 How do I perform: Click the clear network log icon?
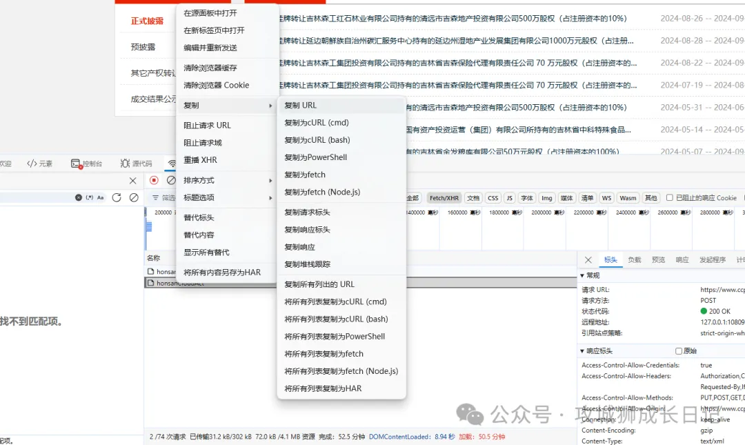point(171,180)
